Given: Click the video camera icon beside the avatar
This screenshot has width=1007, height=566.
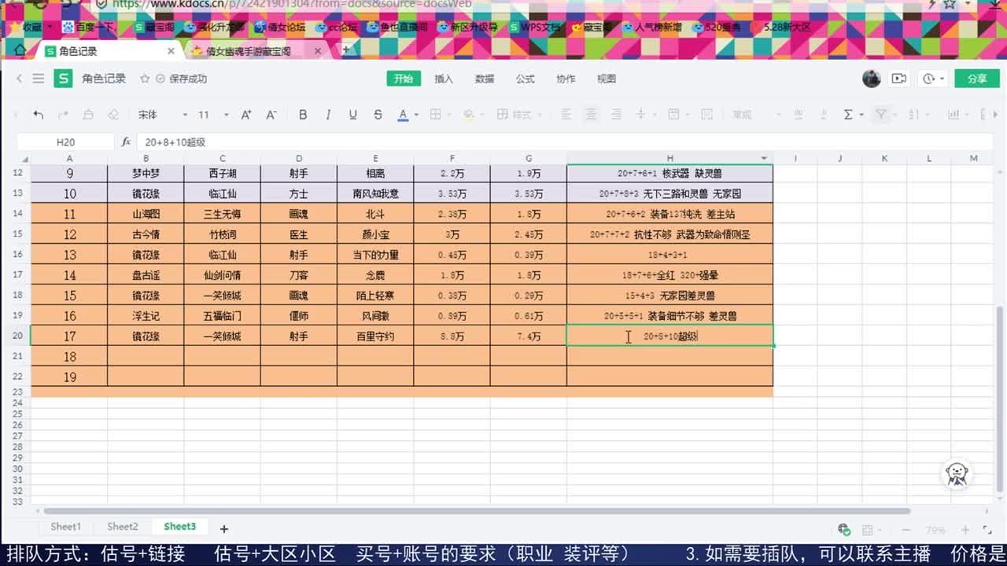Looking at the screenshot, I should coord(899,79).
